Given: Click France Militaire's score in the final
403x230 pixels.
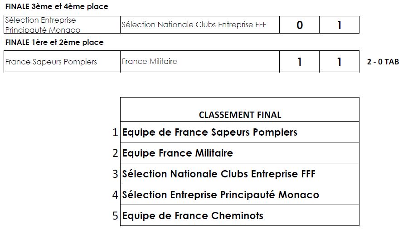Looking at the screenshot, I should pos(339,62).
